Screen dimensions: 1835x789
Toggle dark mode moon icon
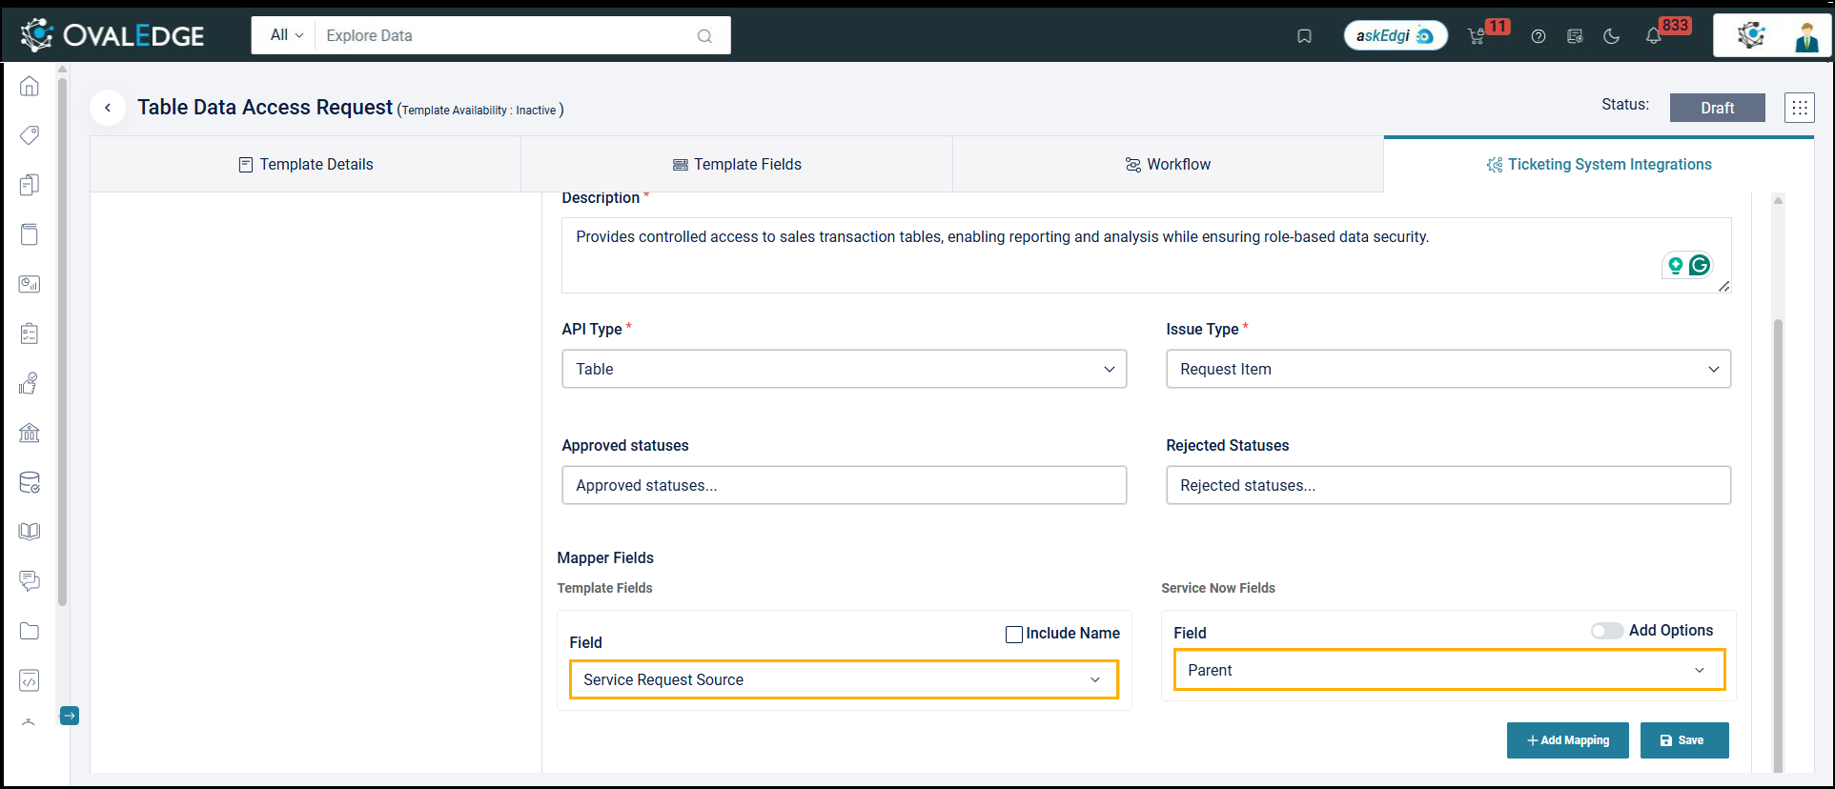1612,36
